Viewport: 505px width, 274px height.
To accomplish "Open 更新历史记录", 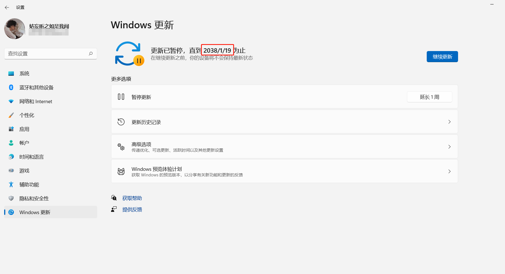I will [284, 121].
